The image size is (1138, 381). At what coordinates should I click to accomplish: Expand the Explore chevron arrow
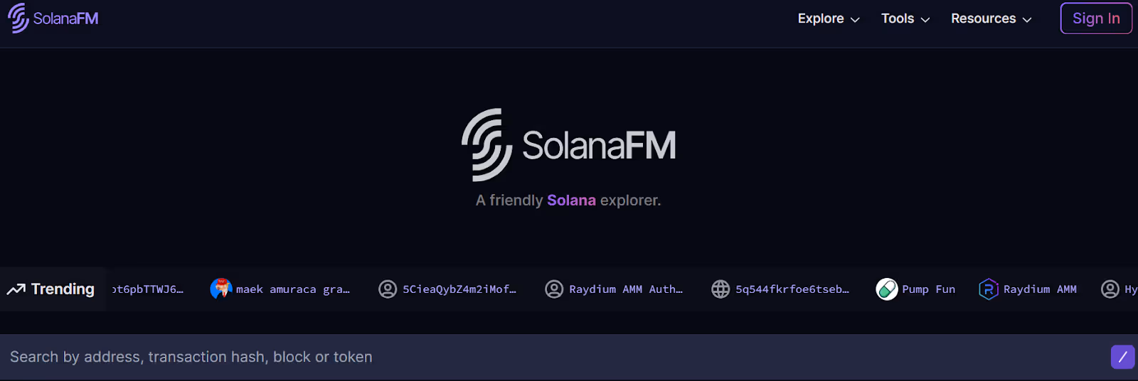[855, 20]
